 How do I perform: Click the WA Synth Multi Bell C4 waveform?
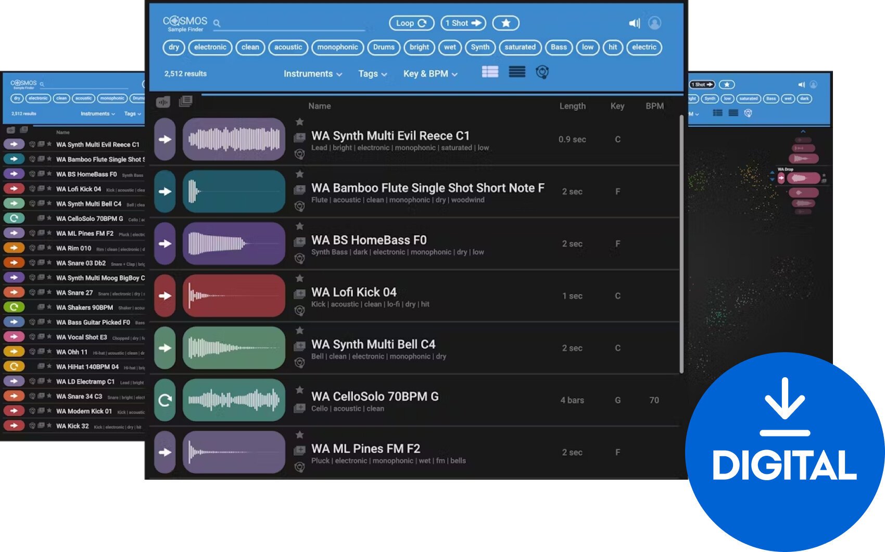pos(234,348)
